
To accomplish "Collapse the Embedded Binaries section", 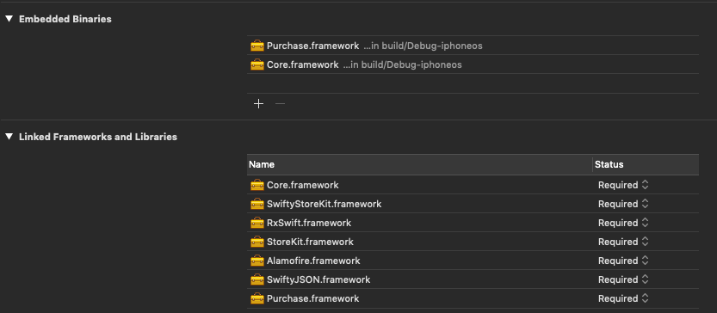I will pos(9,19).
